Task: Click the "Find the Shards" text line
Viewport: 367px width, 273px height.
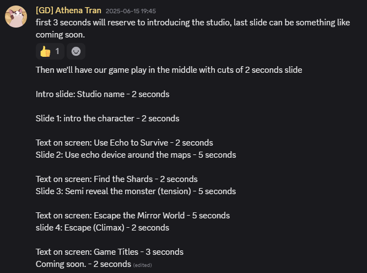Action: tap(116, 179)
